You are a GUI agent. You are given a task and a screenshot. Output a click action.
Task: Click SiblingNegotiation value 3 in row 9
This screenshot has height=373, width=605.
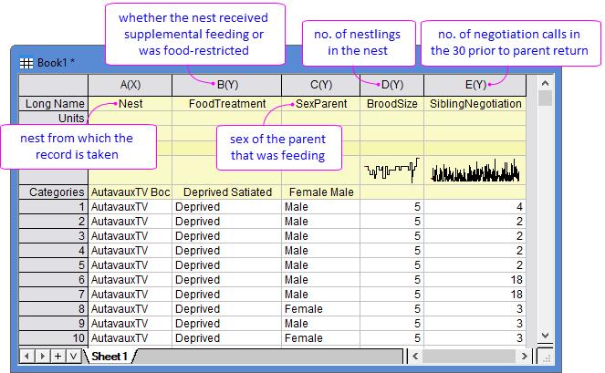click(475, 324)
